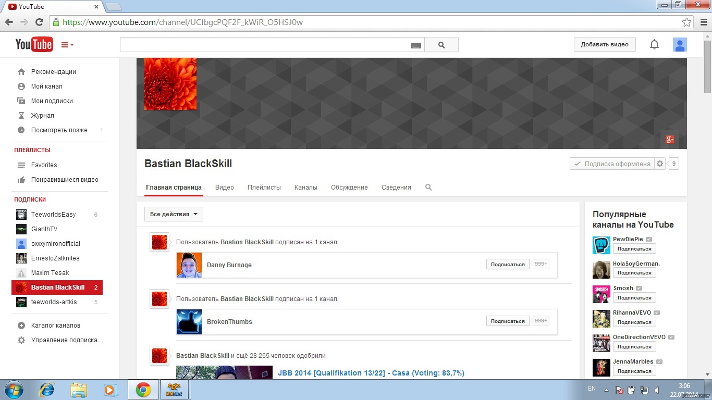The width and height of the screenshot is (712, 400).
Task: Subscribe to Danny Burnage
Action: pyautogui.click(x=508, y=264)
